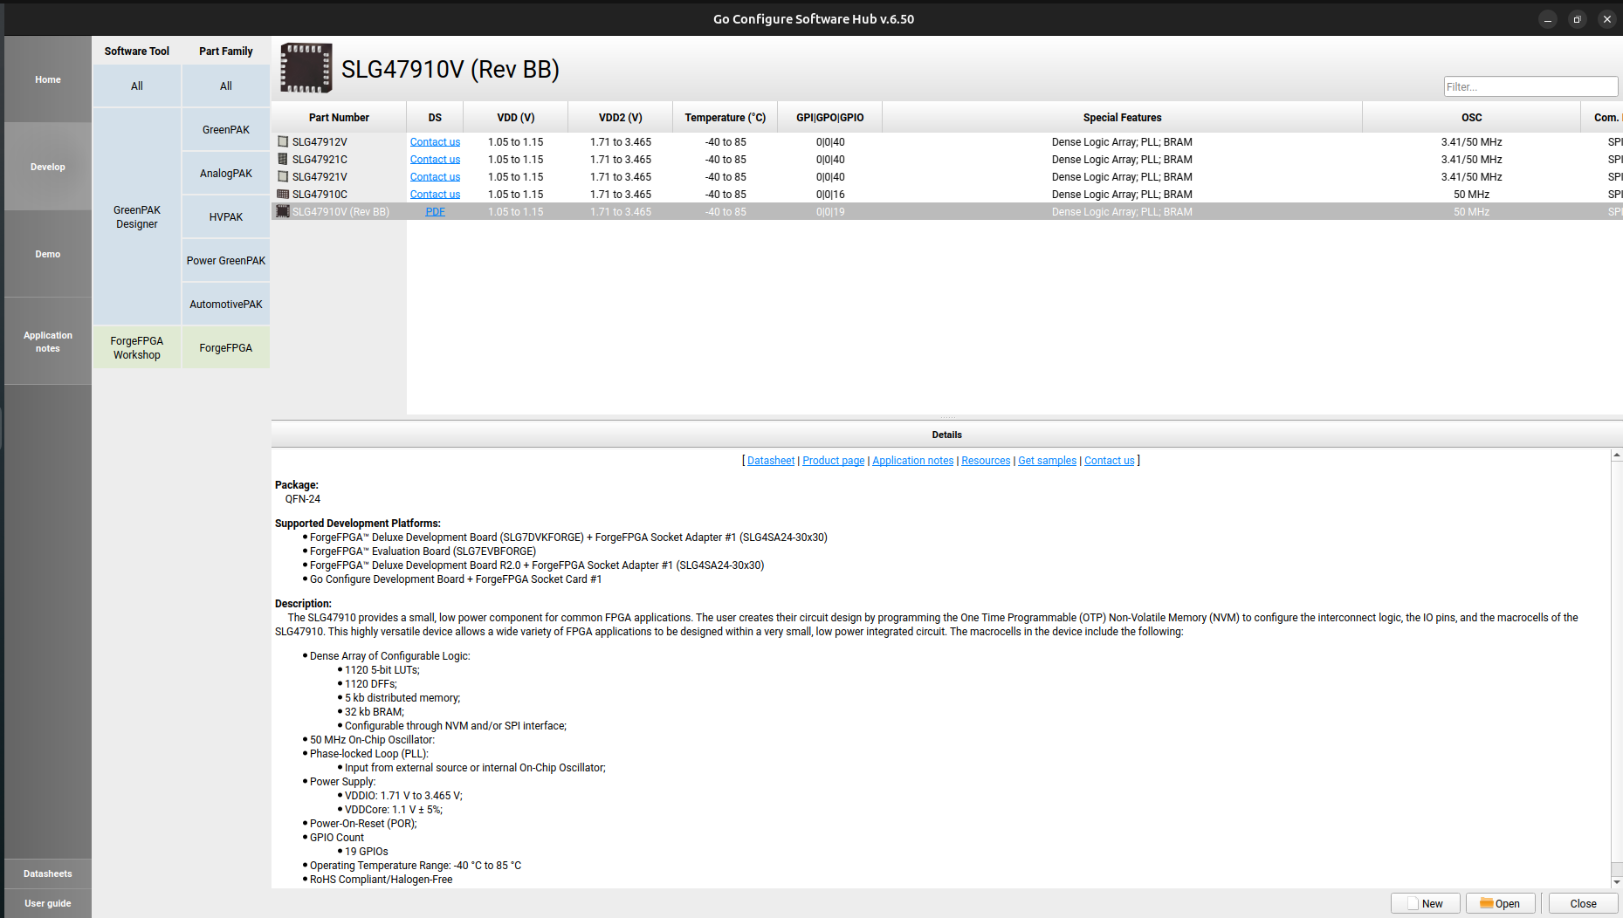Open the User guide at sidebar bottom

(x=48, y=903)
